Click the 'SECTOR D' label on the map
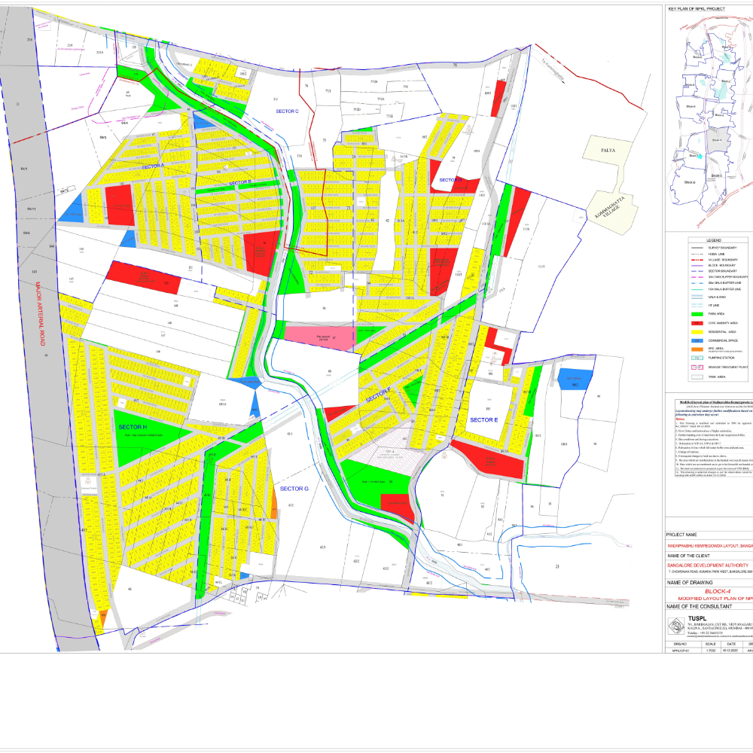Viewport: 753px width, 753px height. [x=450, y=180]
